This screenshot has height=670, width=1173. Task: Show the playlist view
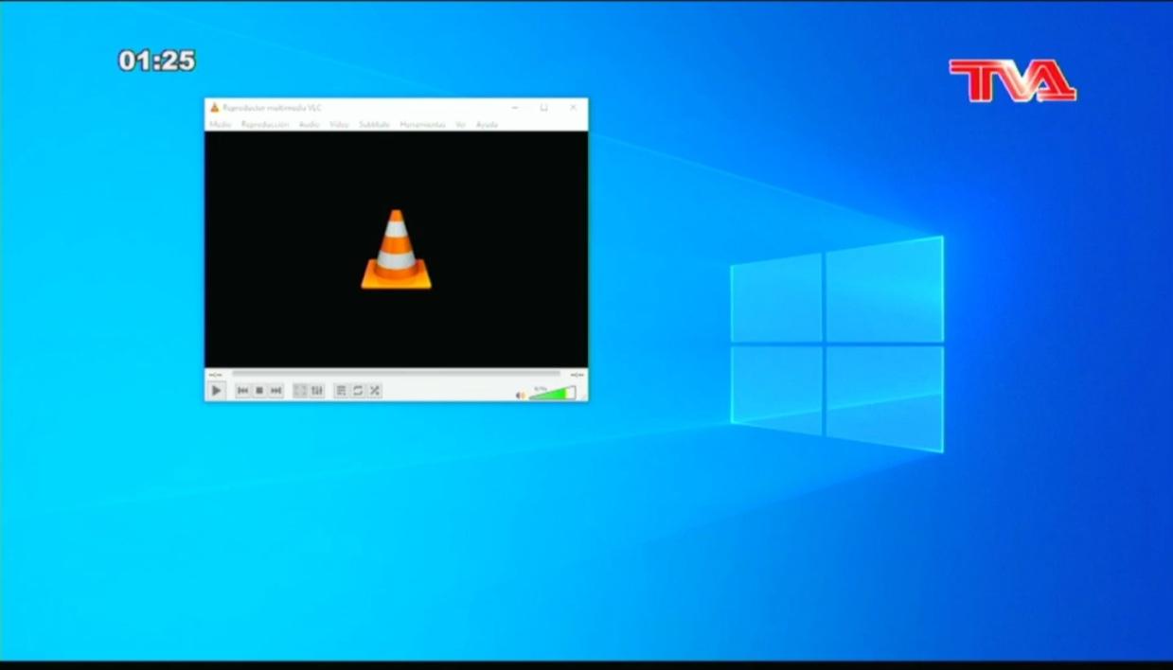[341, 391]
